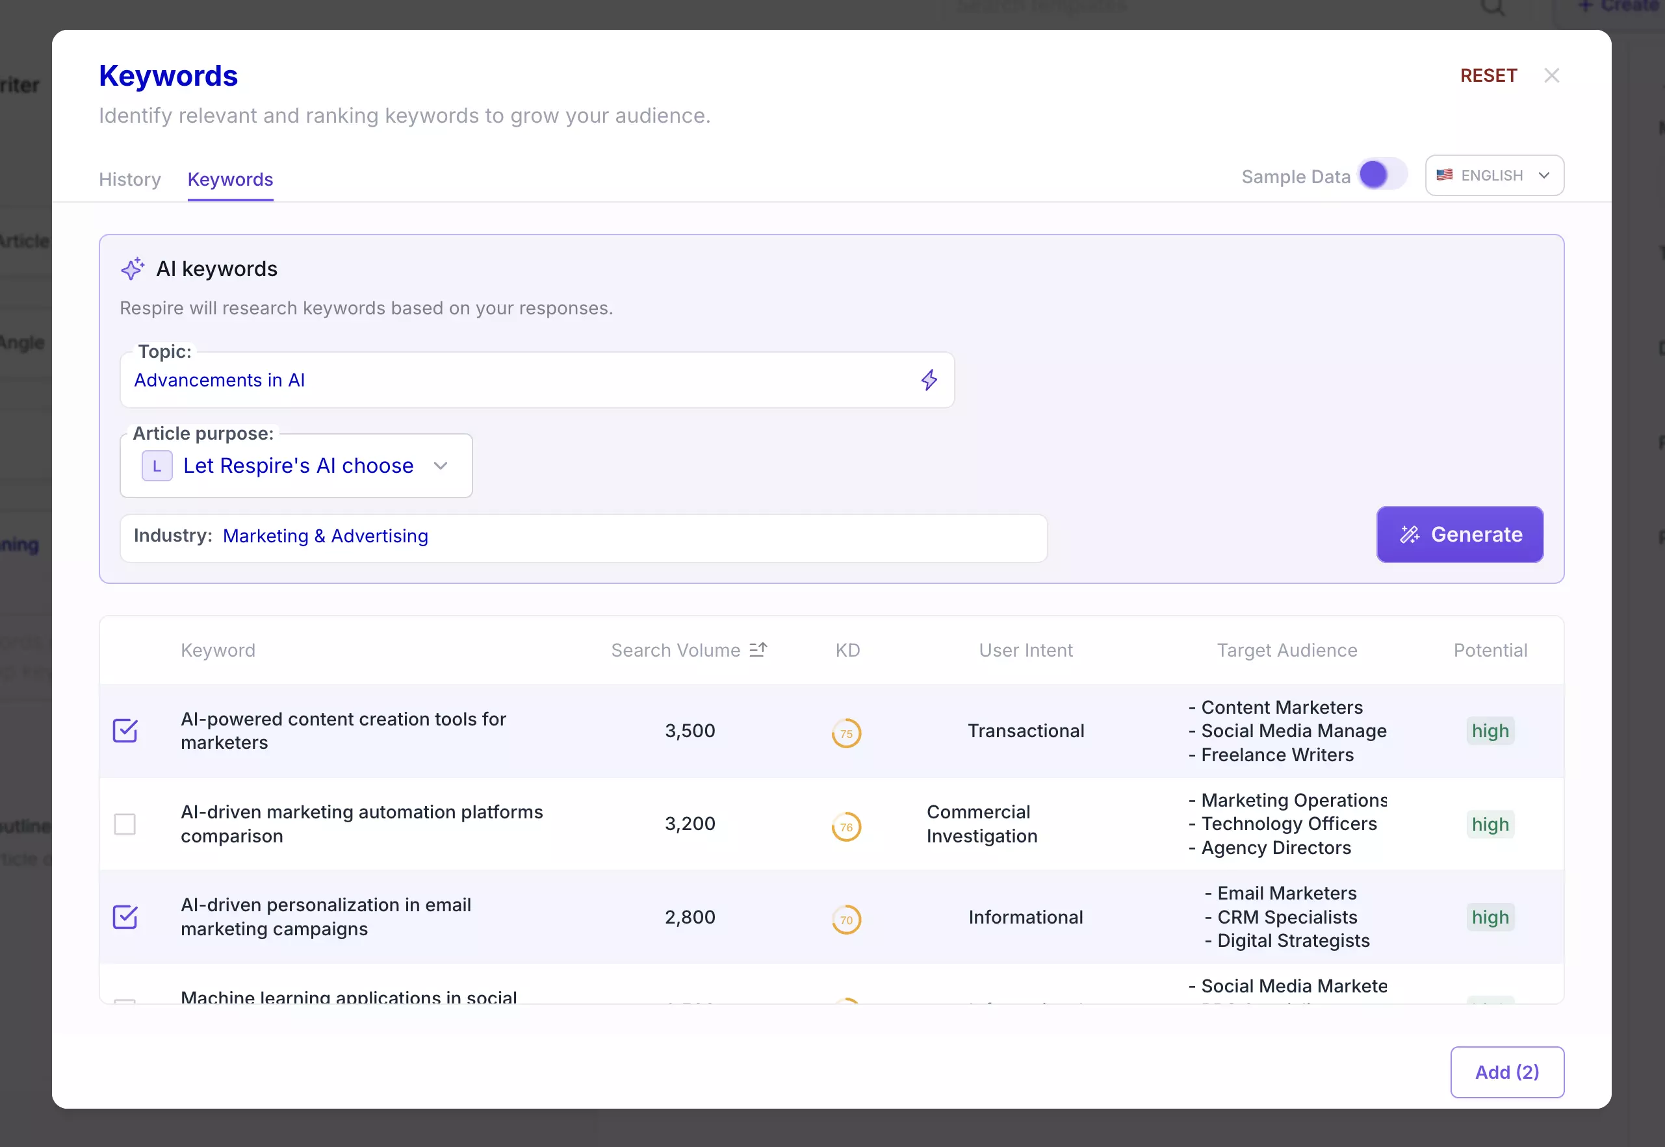Click the US flag language icon
Screen dimensions: 1665x1147
[1444, 175]
